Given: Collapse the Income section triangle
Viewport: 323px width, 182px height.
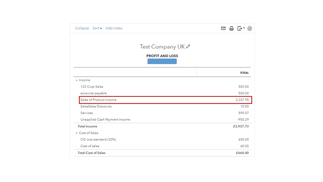Looking at the screenshot, I should pos(77,80).
